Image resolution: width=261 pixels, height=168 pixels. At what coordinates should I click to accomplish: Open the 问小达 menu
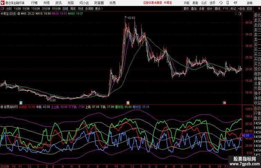pos(84,3)
